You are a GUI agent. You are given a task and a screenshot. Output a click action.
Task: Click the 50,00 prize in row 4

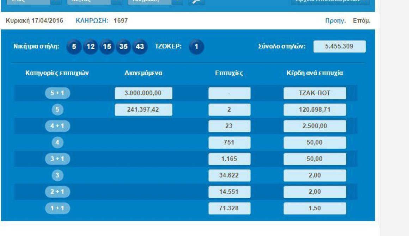pyautogui.click(x=315, y=142)
